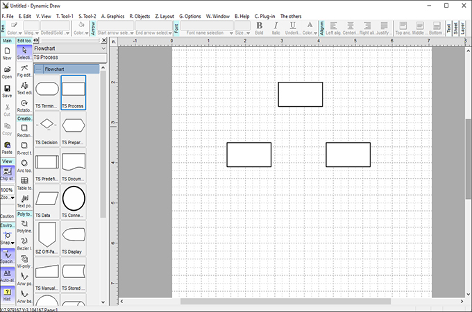Set Bottom vertical alignment
This screenshot has height=312, width=472.
(x=436, y=28)
